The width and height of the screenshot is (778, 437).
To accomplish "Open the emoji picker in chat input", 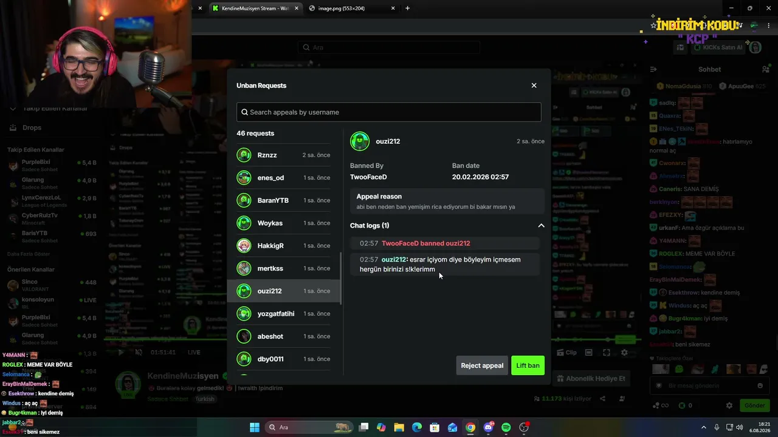I will 760,386.
